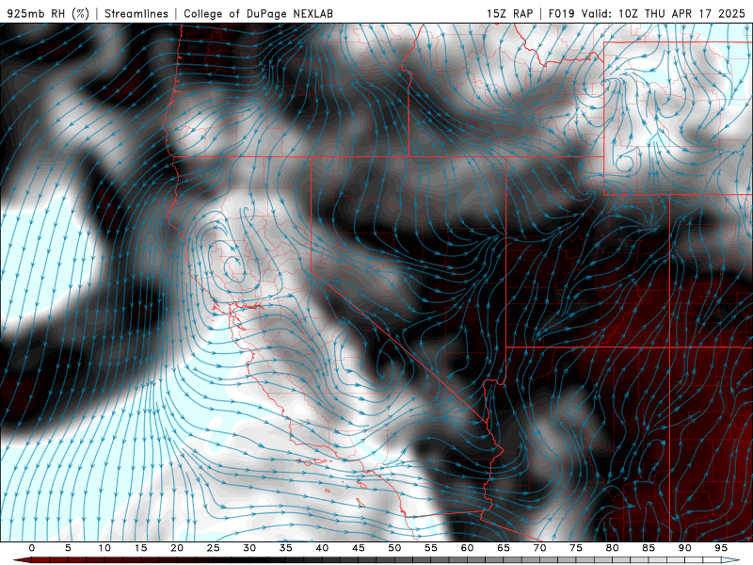Click the "85" value on the color scale
Viewport: 753px width, 565px height.
[x=649, y=548]
